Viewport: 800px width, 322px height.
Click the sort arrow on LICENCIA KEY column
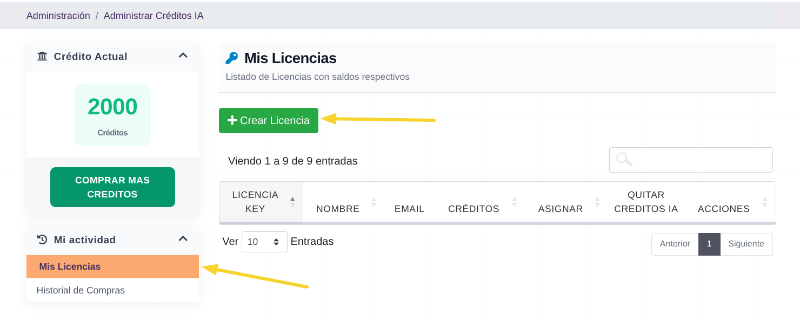292,202
